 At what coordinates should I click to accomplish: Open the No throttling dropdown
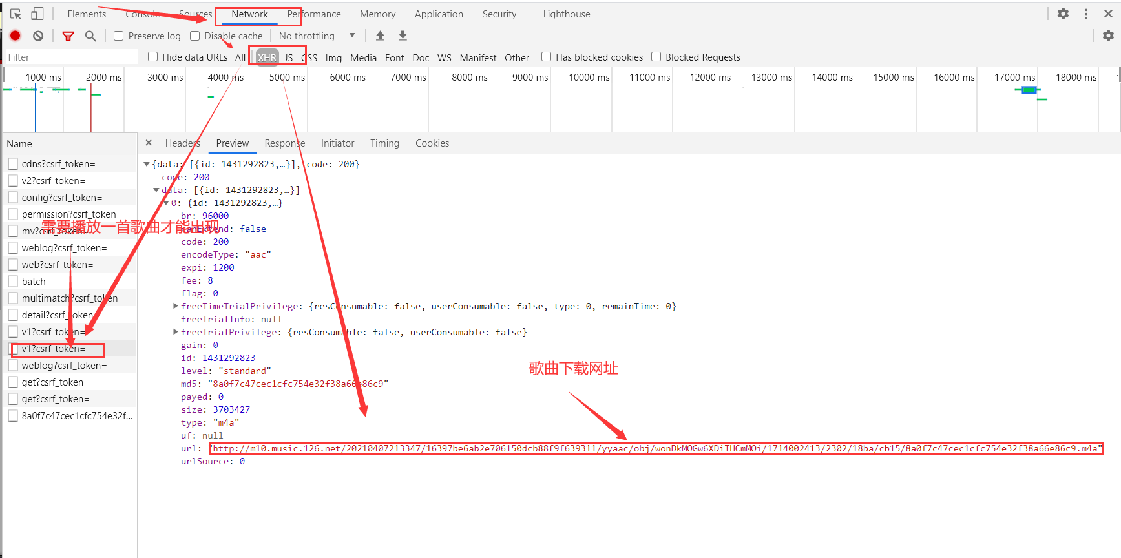317,36
